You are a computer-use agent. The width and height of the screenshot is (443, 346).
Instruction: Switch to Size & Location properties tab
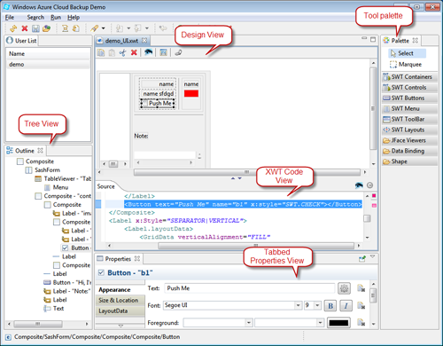(x=120, y=300)
